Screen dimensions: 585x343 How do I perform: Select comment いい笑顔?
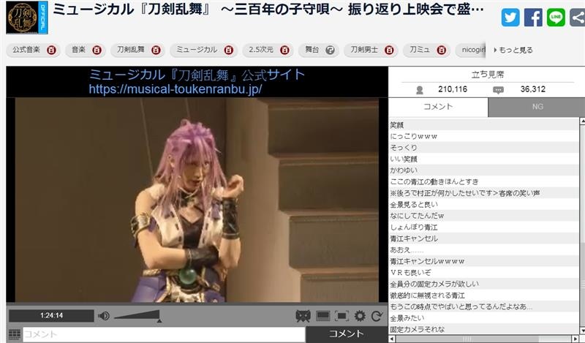[484, 159]
